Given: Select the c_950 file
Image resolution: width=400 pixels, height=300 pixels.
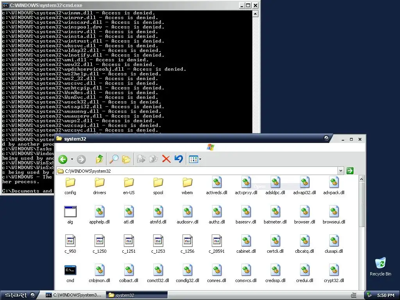Looking at the screenshot, I should [x=70, y=245].
